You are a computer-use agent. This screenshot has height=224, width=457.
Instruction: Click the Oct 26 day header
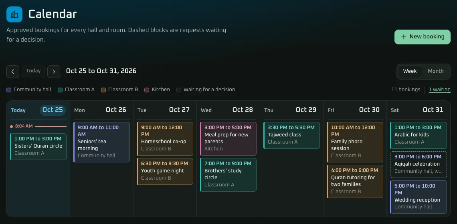click(x=101, y=110)
